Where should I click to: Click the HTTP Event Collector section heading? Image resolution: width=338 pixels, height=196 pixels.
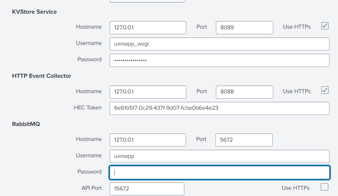pyautogui.click(x=42, y=76)
